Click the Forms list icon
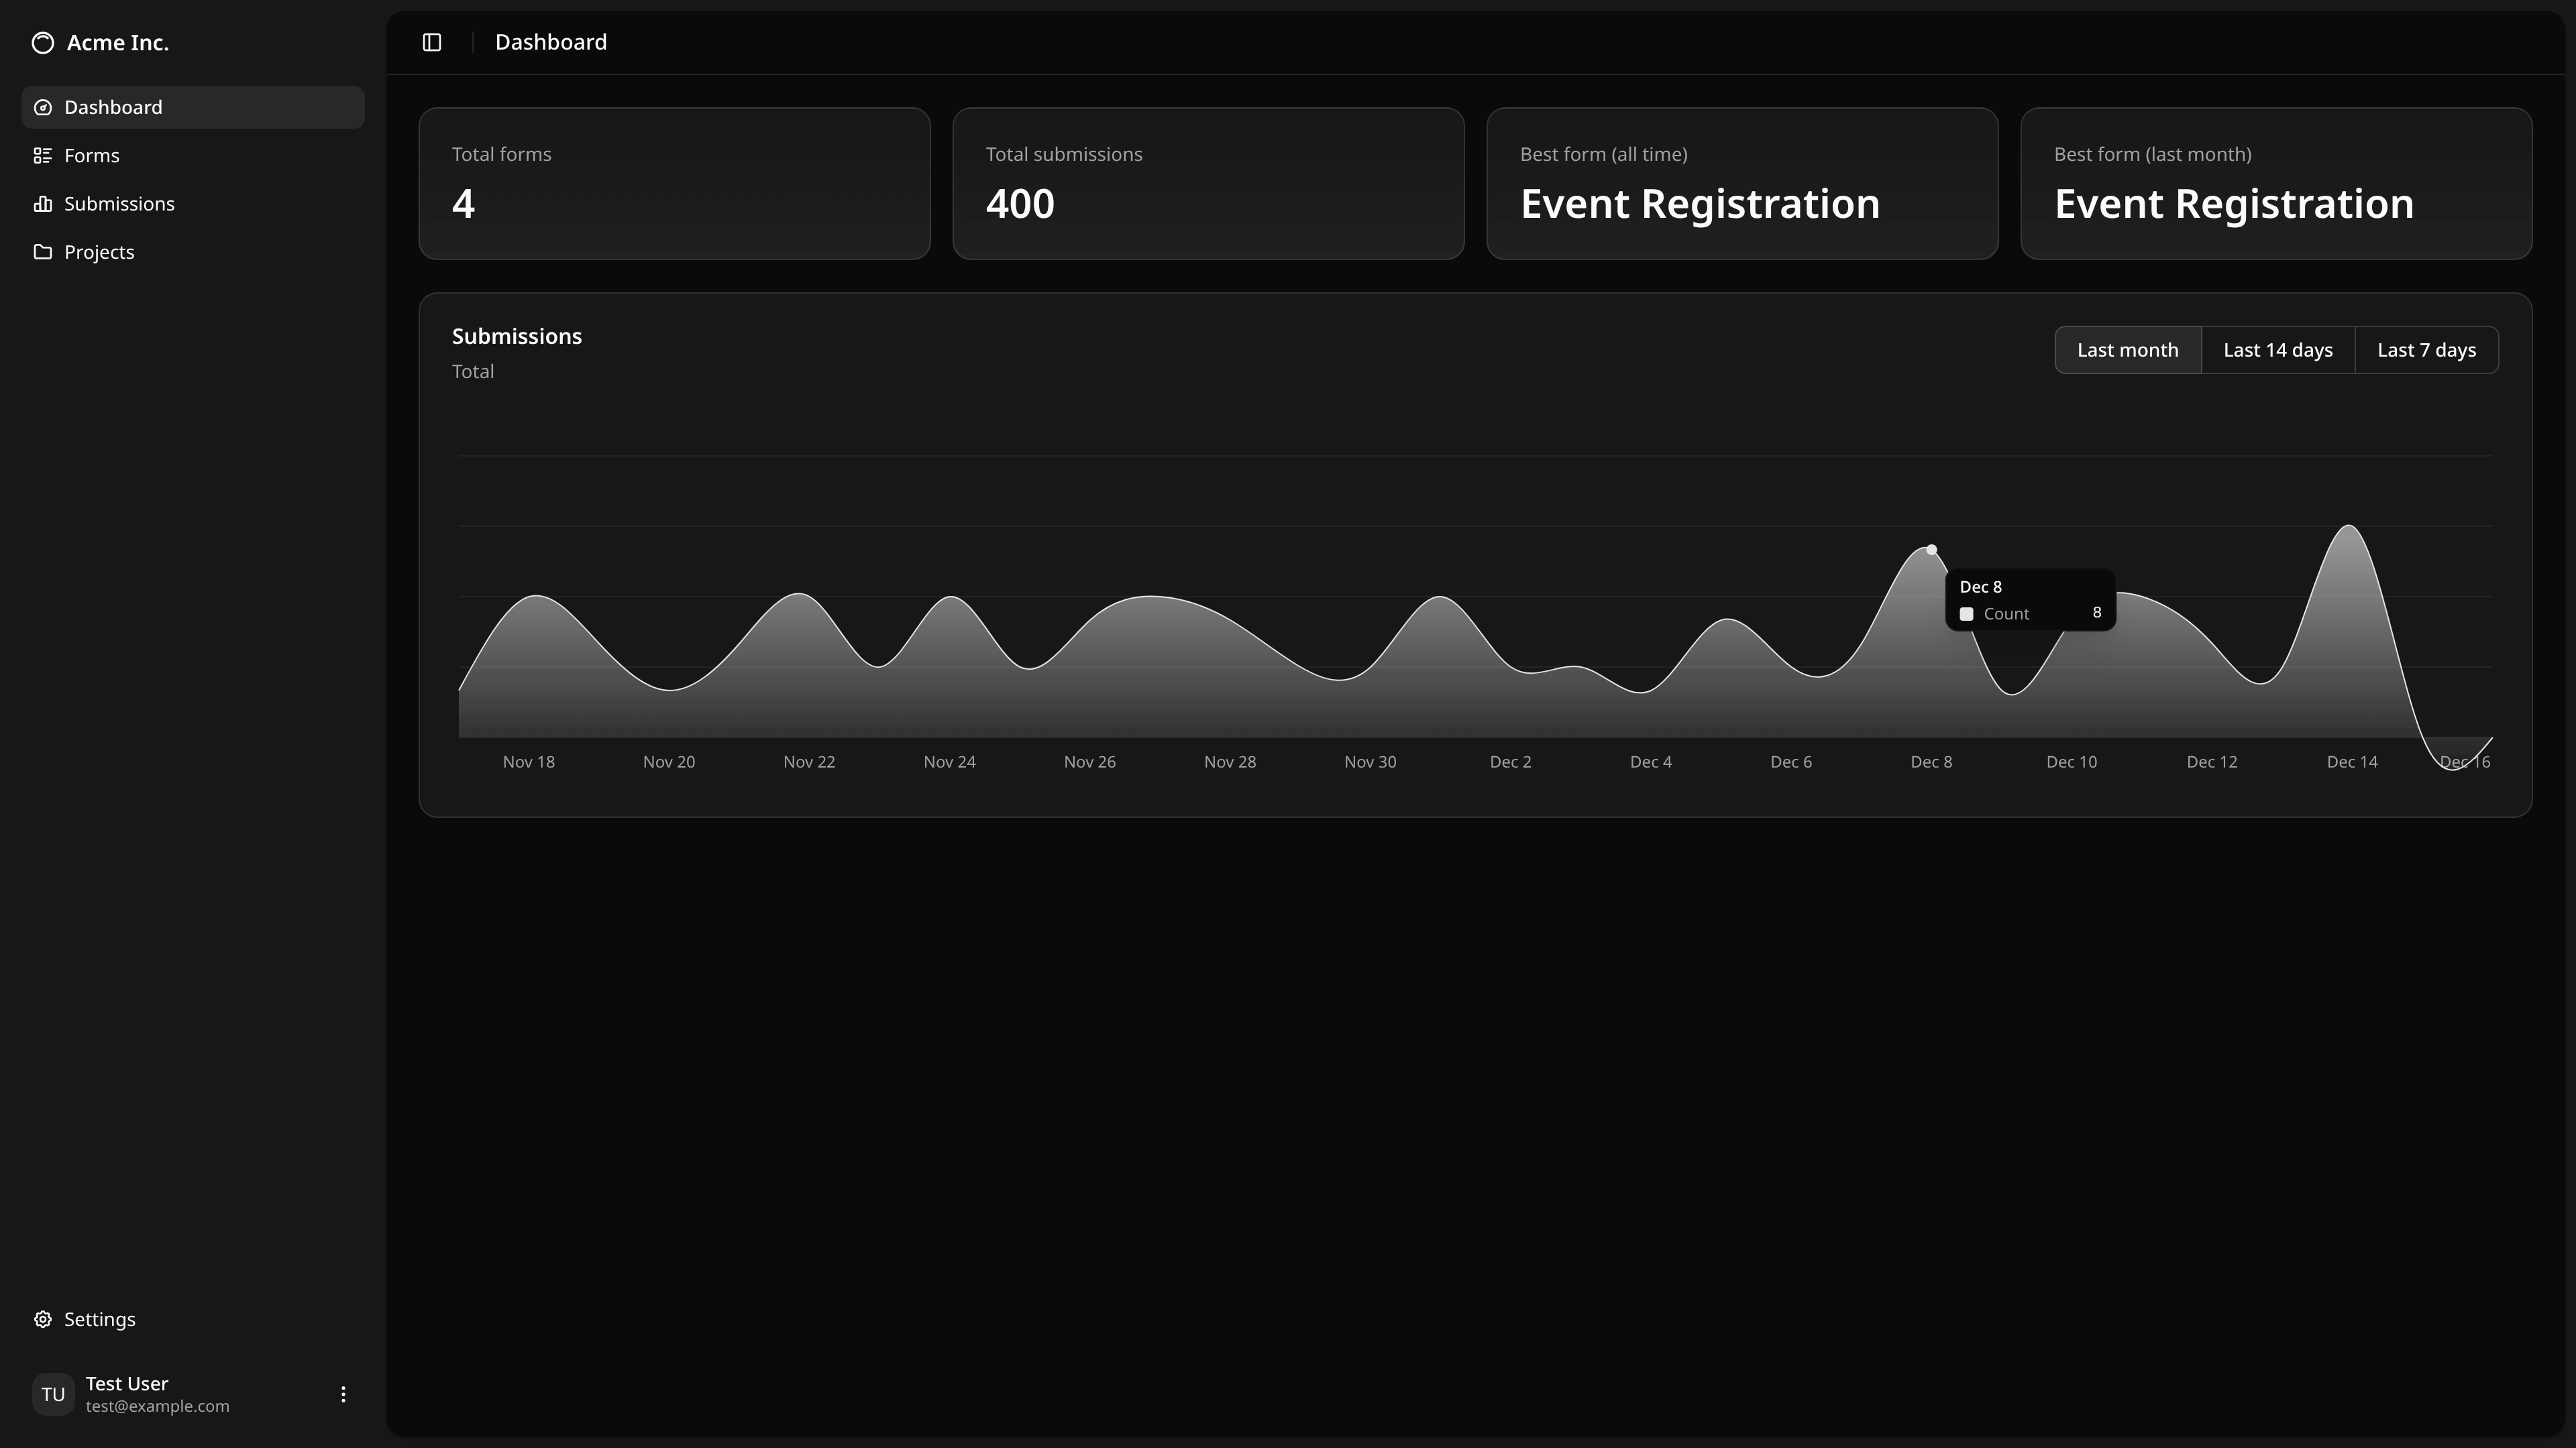Viewport: 2576px width, 1448px height. coord(43,156)
